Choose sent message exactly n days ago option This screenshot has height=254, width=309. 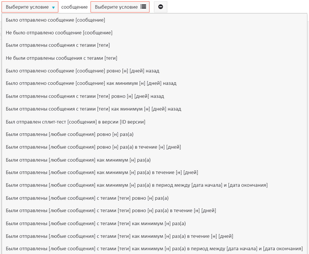(83, 71)
